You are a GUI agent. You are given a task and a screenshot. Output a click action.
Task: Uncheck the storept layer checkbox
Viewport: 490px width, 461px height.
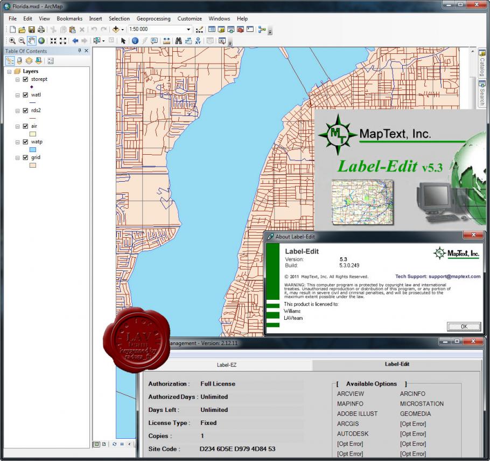coord(25,79)
